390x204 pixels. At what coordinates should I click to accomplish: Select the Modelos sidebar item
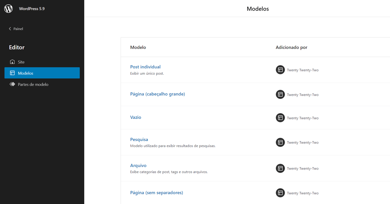point(26,73)
